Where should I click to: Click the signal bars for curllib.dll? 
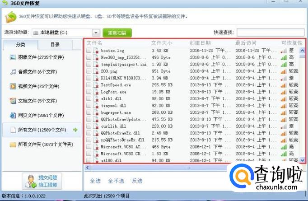tap(284, 126)
